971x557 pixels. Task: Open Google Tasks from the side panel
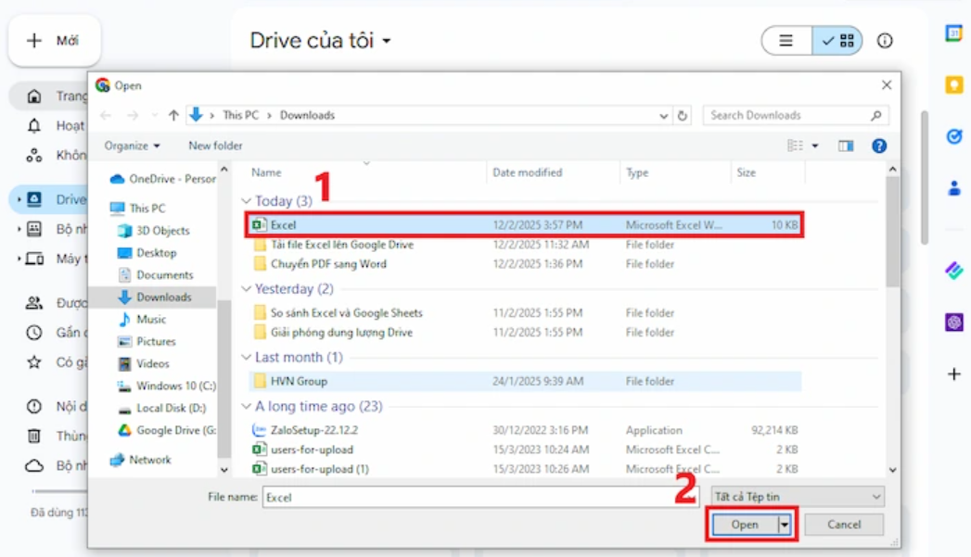953,135
